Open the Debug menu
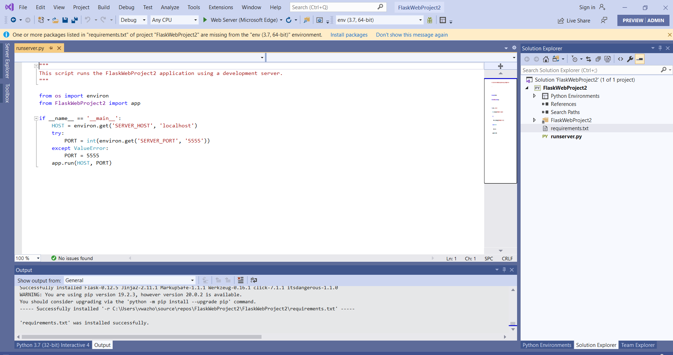 point(126,7)
